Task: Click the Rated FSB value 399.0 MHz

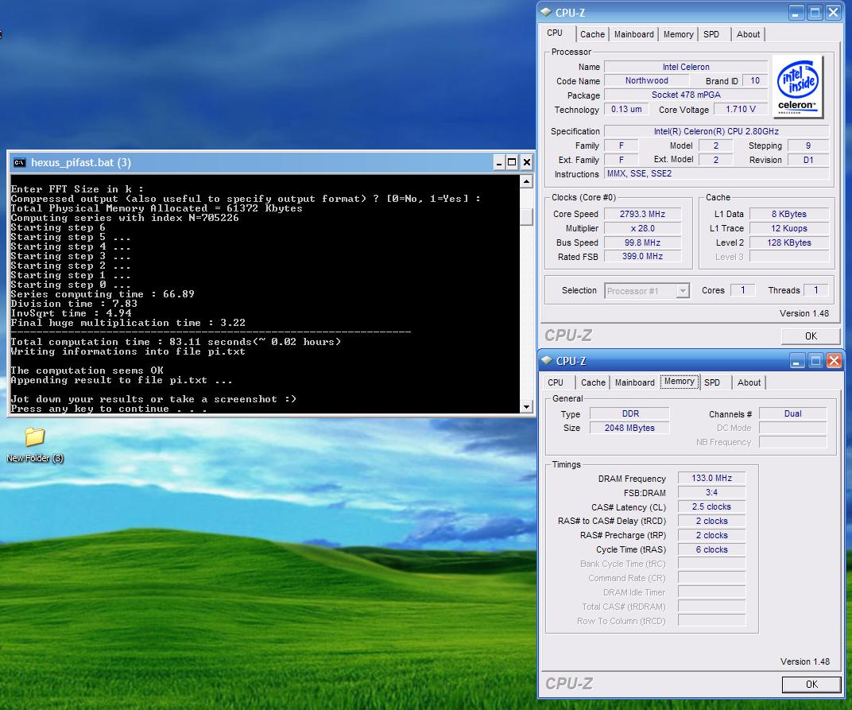Action: 642,256
